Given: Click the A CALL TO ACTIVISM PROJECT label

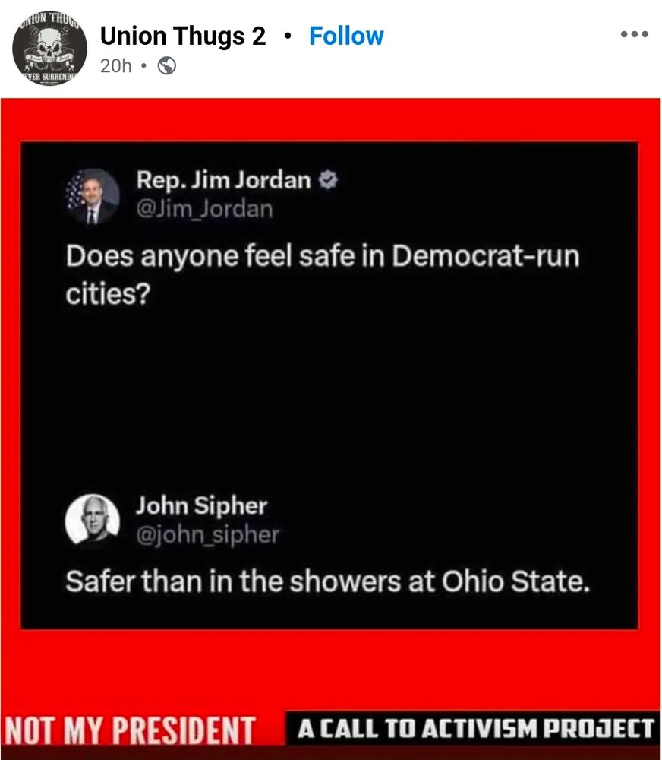Looking at the screenshot, I should point(476,729).
